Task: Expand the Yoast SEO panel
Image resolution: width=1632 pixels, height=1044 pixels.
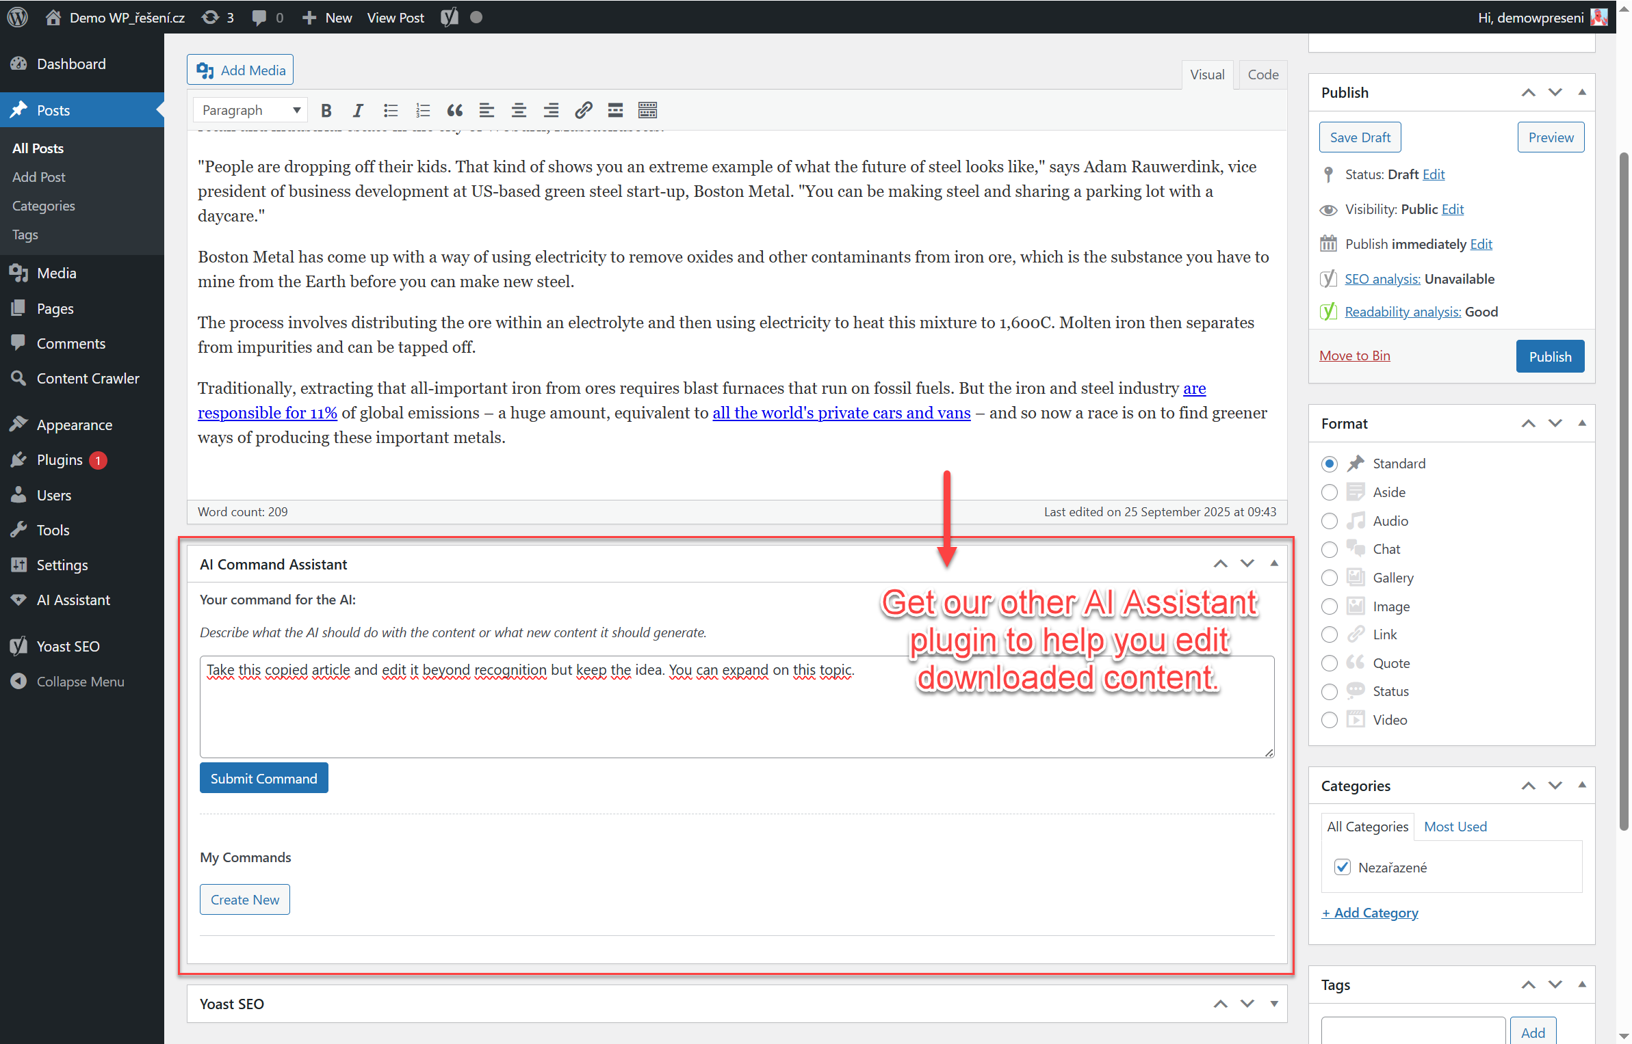Action: click(x=1274, y=1004)
